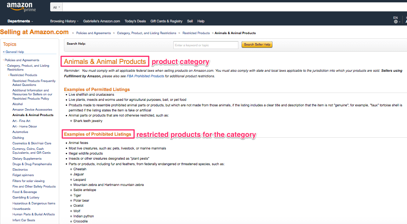
Task: Open Amazon Device Accessories topic
Action: coord(32,110)
